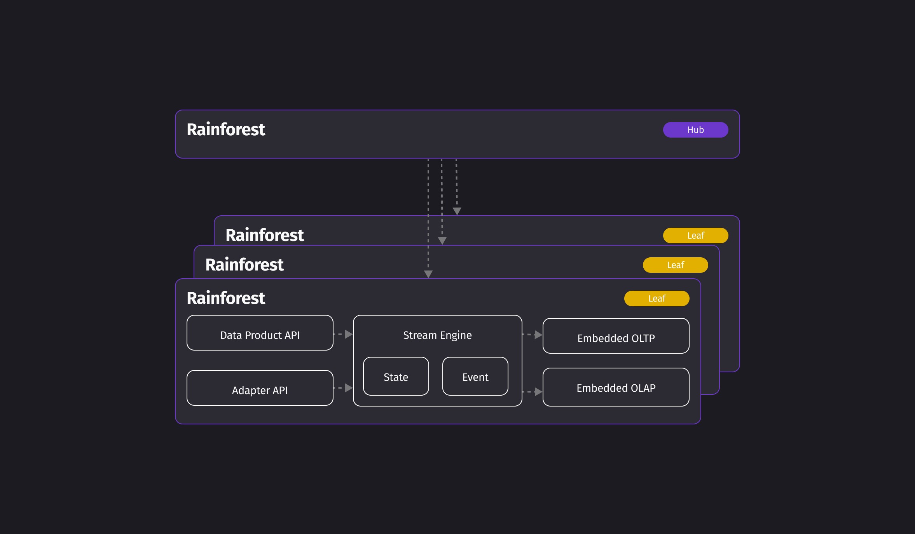Select the Stream Engine label
Image resolution: width=915 pixels, height=534 pixels.
(x=437, y=335)
